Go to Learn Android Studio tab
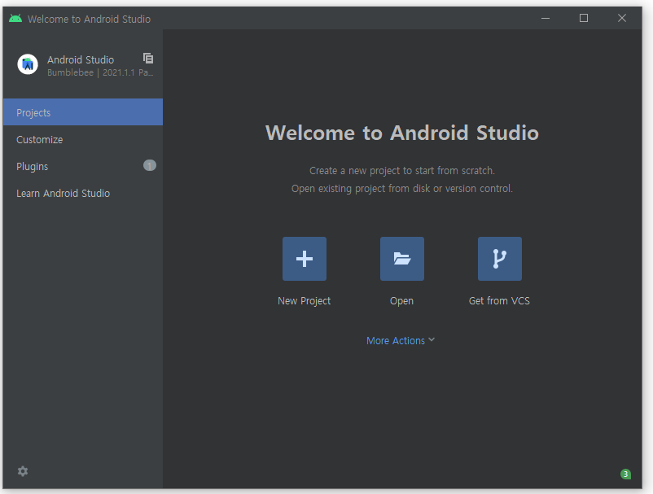The height and width of the screenshot is (494, 653). [x=83, y=193]
